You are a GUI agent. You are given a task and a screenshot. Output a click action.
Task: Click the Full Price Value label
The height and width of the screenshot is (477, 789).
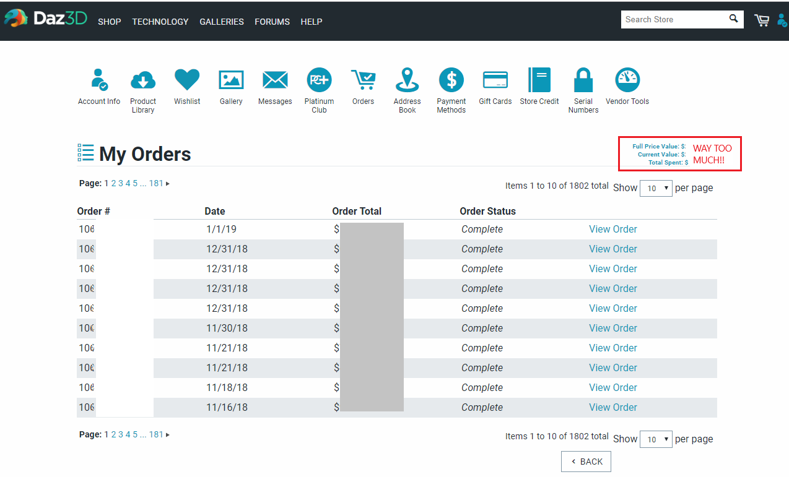[x=656, y=147]
